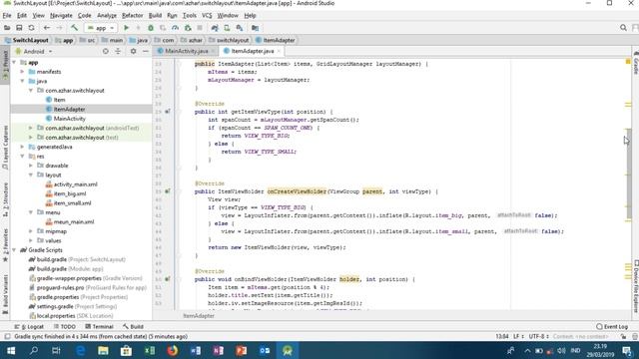Click the Synchronize toolbar icon
Viewport: 639px width, 359px height.
(31, 28)
